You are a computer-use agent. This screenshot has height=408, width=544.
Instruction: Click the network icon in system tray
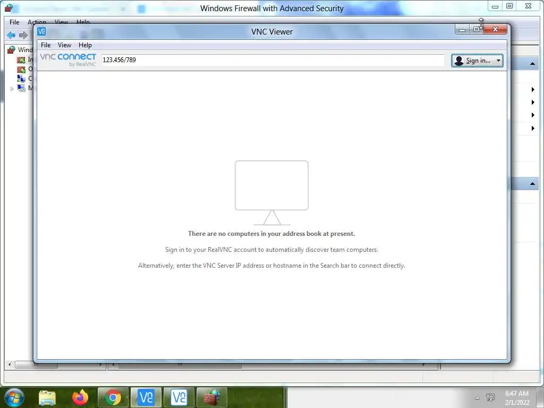click(x=490, y=397)
